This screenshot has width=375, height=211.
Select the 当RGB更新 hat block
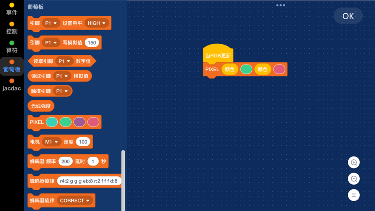click(x=218, y=55)
